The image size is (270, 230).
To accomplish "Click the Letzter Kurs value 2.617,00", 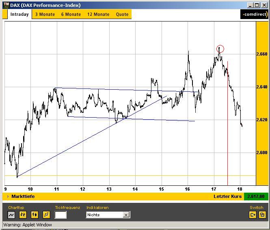I will [x=256, y=196].
